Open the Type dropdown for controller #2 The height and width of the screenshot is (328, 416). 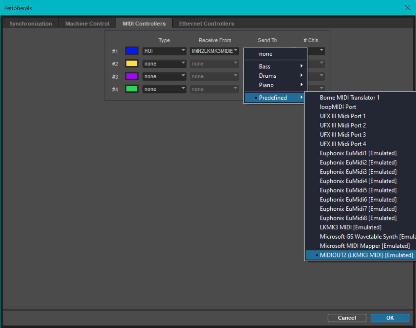coord(164,64)
